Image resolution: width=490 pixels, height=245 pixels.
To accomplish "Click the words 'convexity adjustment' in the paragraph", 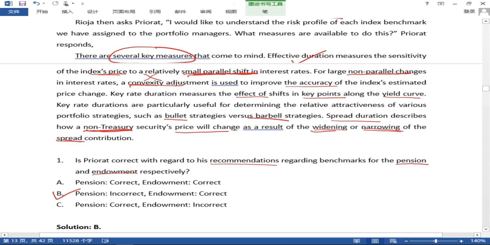I will [x=168, y=82].
